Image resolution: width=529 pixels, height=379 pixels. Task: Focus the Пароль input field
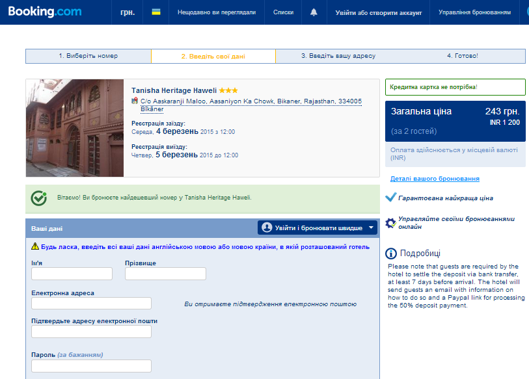point(92,366)
